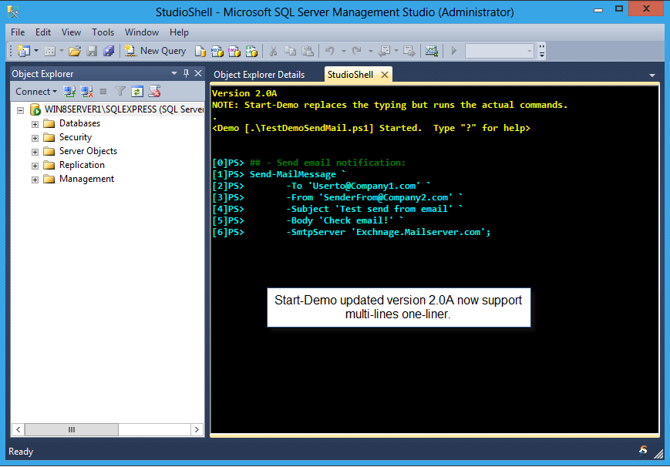
Task: Click the Save All icon
Action: coord(109,52)
